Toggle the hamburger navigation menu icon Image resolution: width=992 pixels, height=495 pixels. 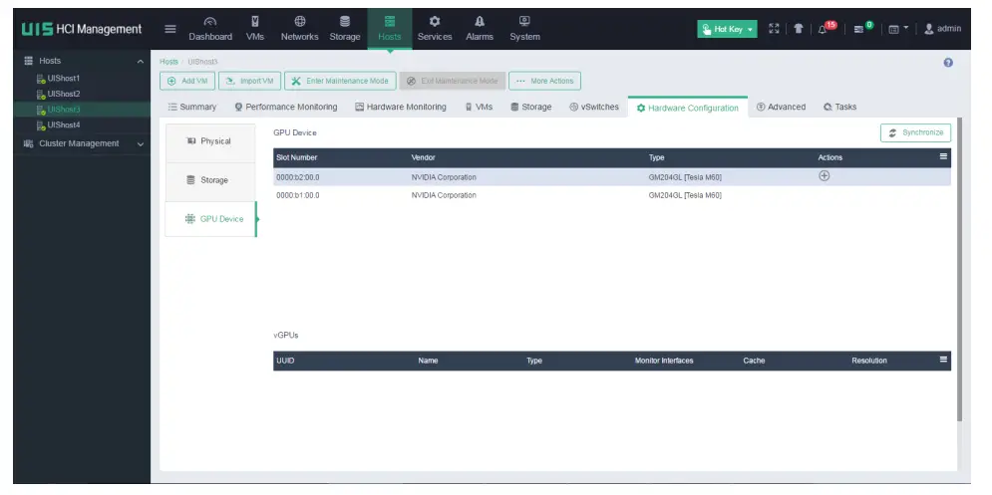(x=170, y=29)
